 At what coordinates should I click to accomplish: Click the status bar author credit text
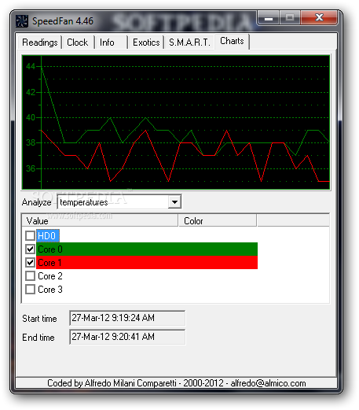pos(176,383)
